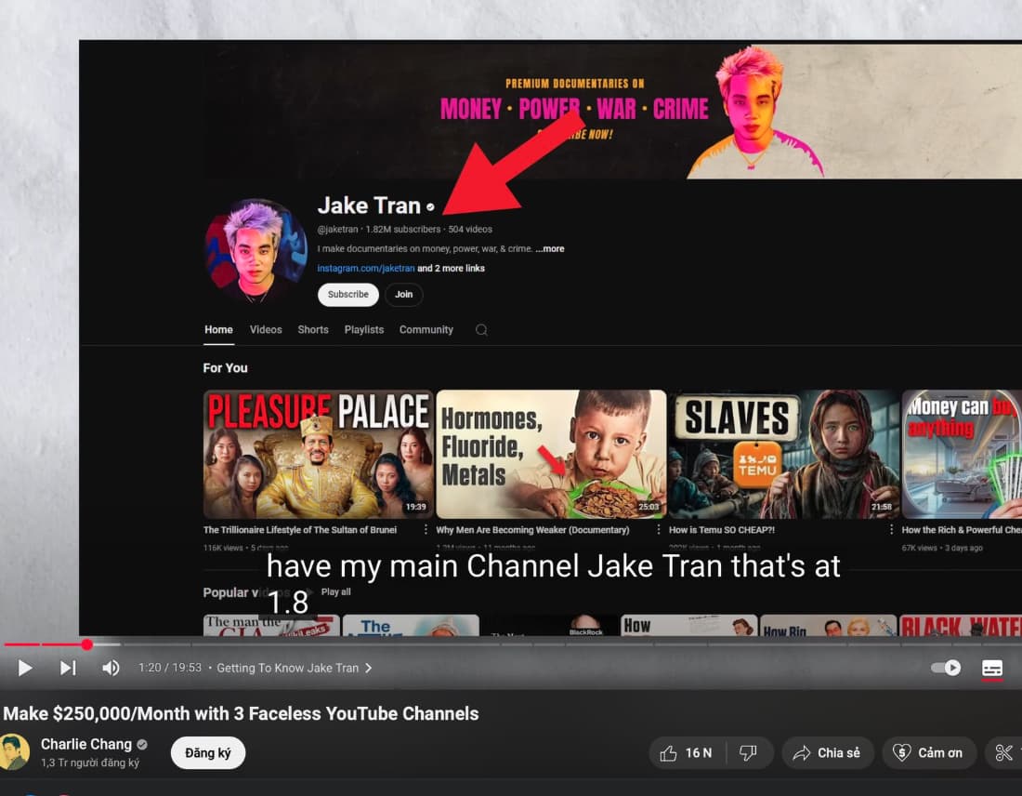Switch to the Playlists tab
Screen dimensions: 1022x796
[x=363, y=330]
